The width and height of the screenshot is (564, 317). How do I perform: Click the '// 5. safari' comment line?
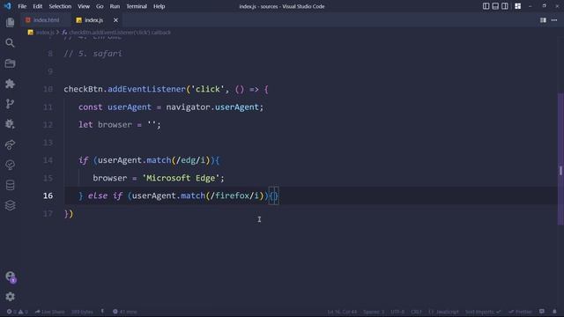tap(93, 54)
